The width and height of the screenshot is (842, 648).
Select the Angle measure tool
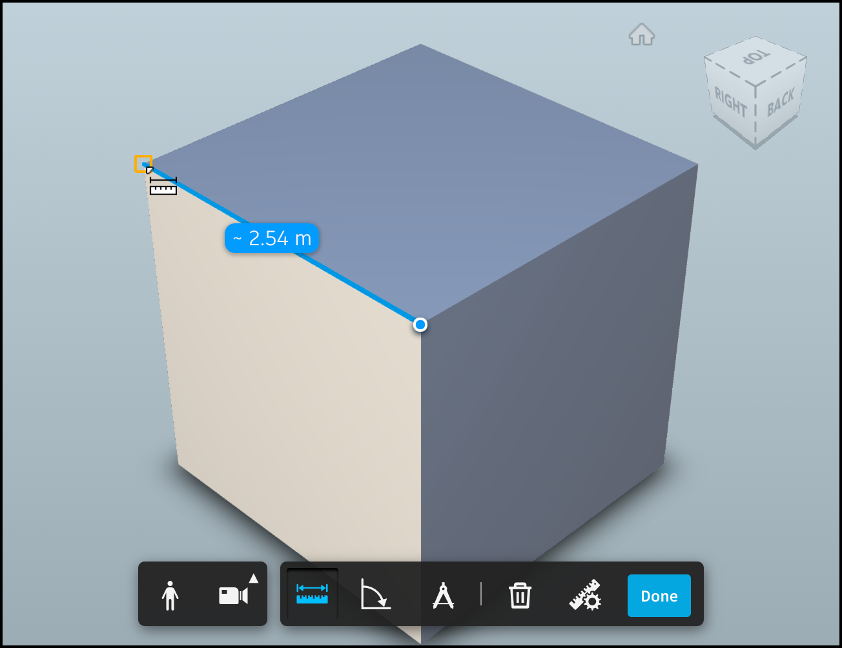click(376, 594)
